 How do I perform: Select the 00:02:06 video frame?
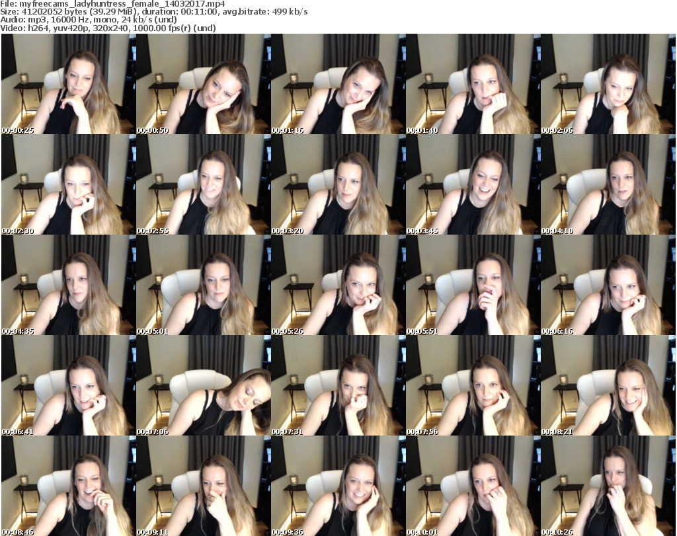click(x=608, y=84)
